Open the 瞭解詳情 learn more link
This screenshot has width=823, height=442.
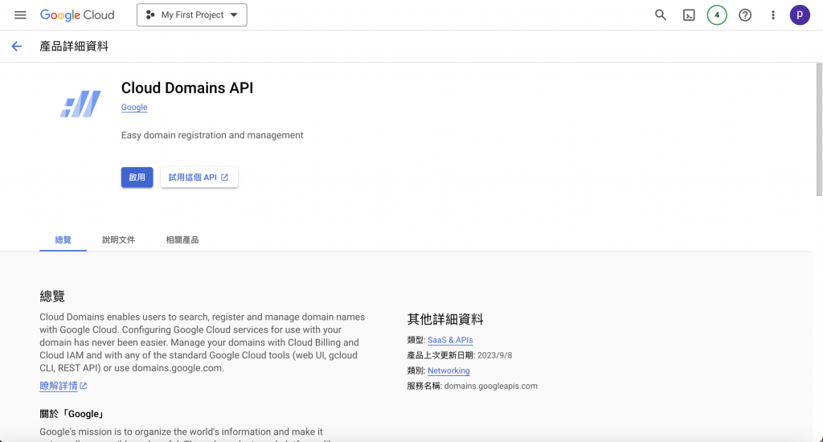point(63,386)
